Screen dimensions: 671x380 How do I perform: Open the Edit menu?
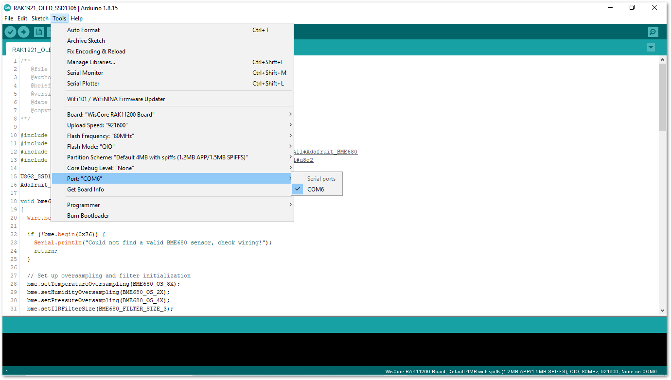22,18
